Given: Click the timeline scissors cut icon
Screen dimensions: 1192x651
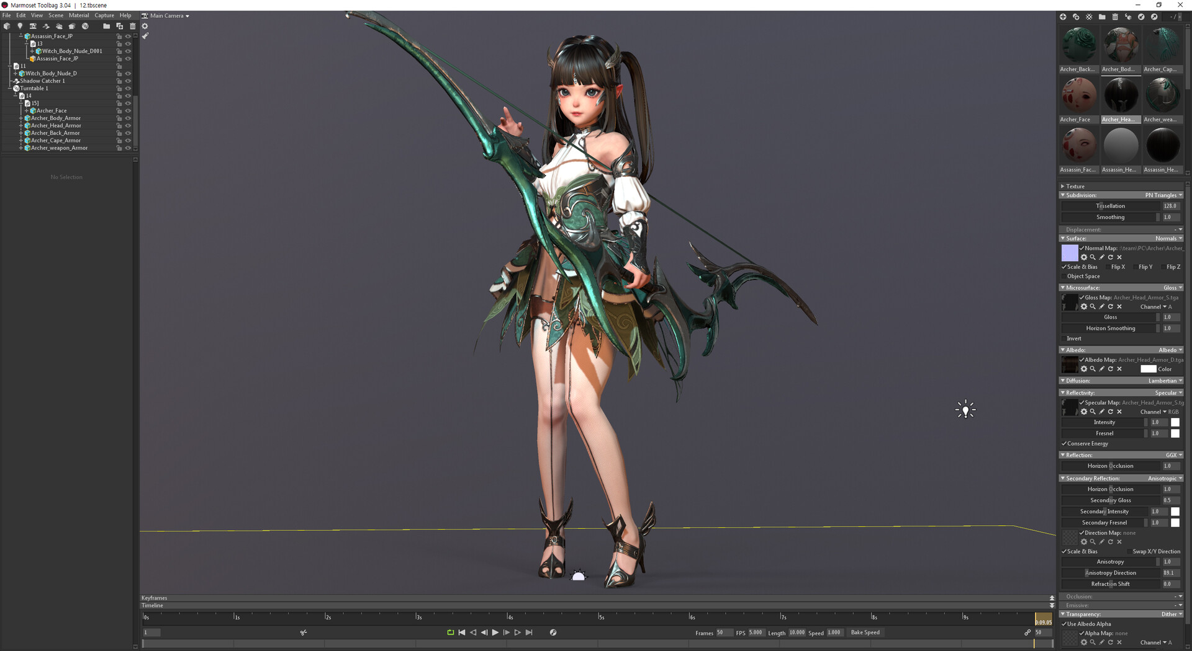Looking at the screenshot, I should (x=304, y=632).
